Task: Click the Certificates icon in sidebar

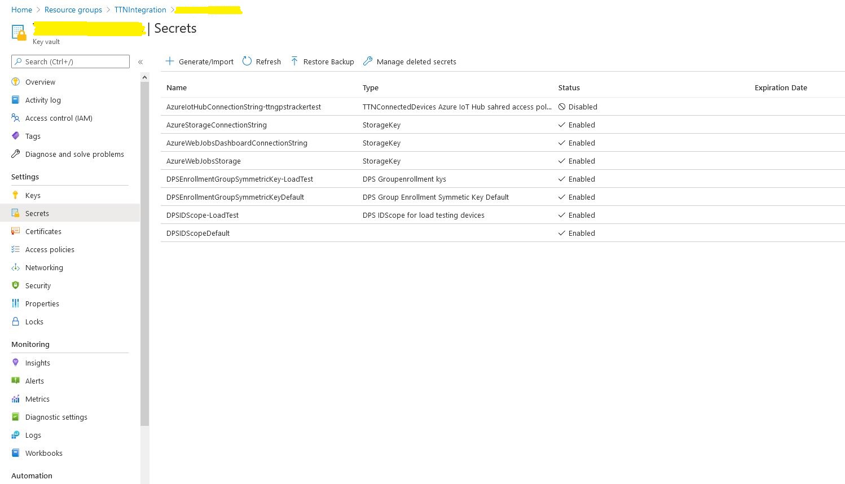Action: pos(16,231)
